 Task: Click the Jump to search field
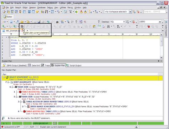154,12
